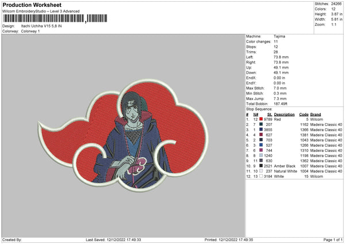
Task: Click the EndX value 0.00 in
Action: pos(279,78)
